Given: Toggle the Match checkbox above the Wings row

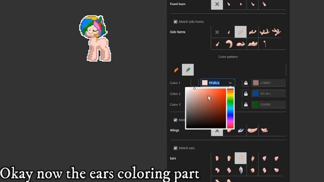Looking at the screenshot, I should pos(176,120).
